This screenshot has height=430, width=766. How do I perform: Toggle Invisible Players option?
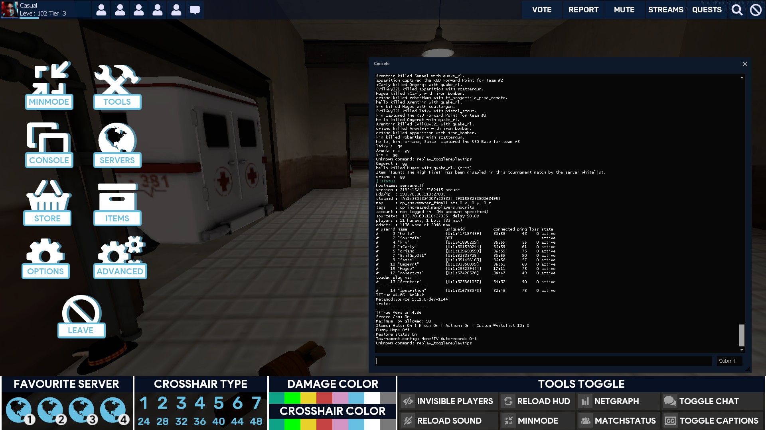tap(448, 401)
